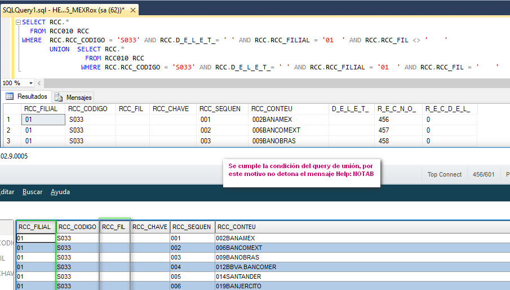The height and width of the screenshot is (290, 510).
Task: Click the 456 R_E_C_N_O_ value
Action: 398,120
